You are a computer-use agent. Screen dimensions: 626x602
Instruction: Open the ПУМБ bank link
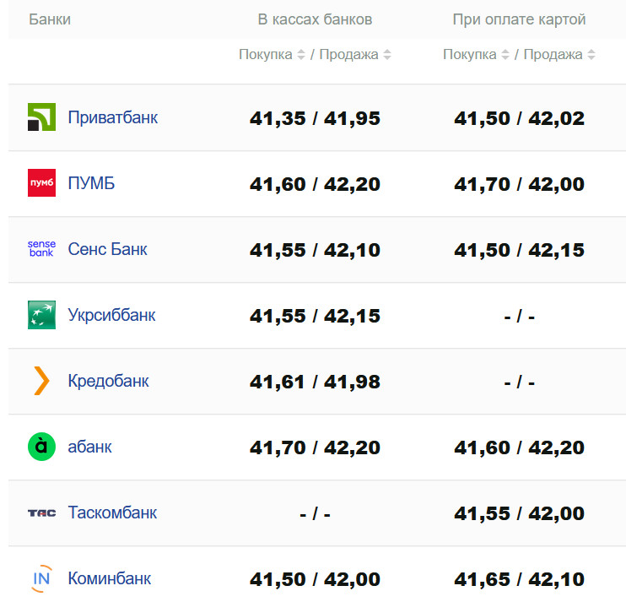point(91,183)
